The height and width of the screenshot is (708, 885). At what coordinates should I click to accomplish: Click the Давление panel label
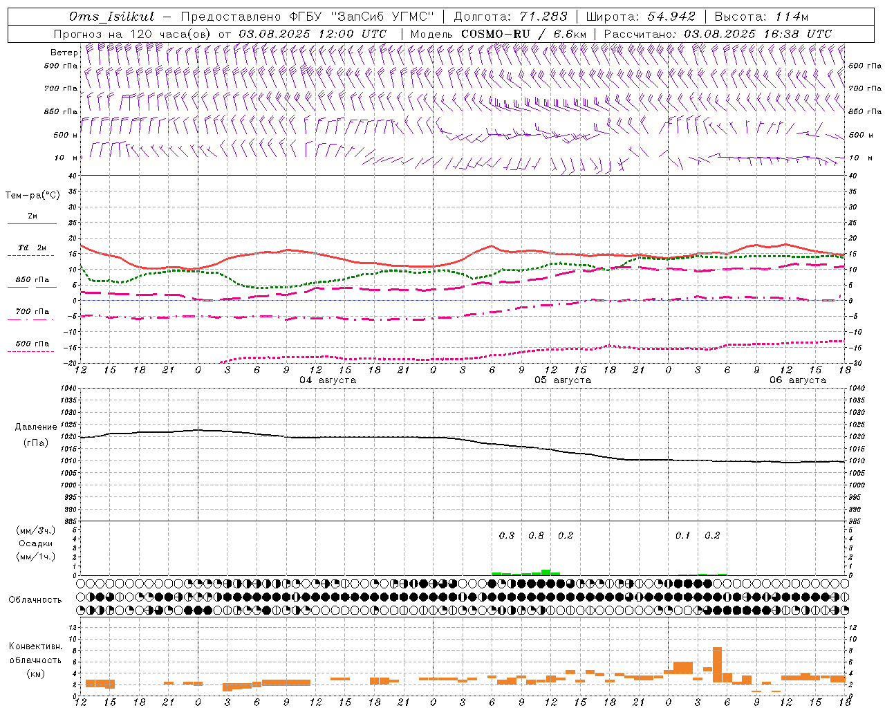[36, 427]
